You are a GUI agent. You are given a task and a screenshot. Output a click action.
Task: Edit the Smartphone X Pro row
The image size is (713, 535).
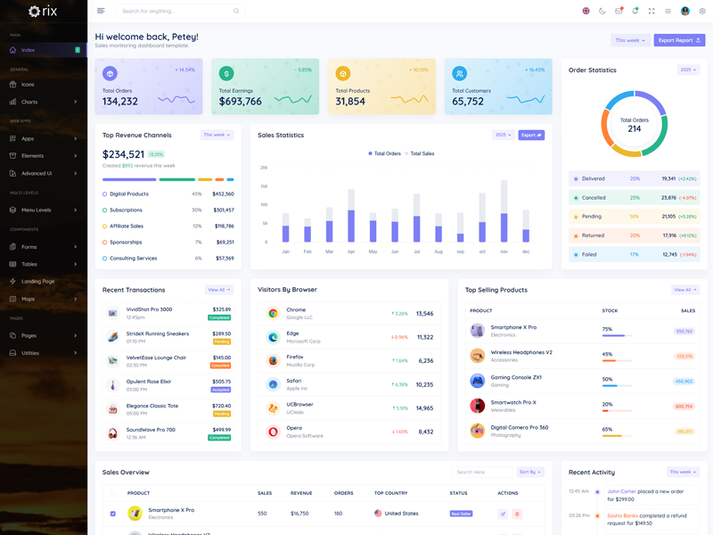pyautogui.click(x=503, y=514)
